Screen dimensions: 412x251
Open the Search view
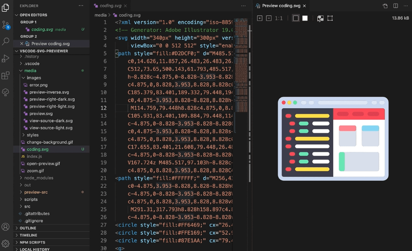(x=6, y=41)
